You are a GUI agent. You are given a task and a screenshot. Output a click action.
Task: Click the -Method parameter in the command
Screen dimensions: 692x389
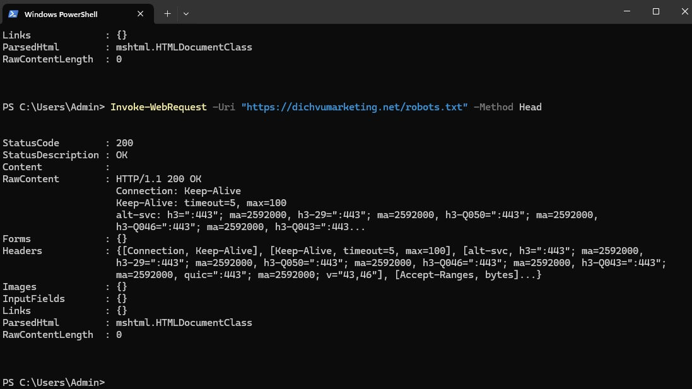coord(493,107)
